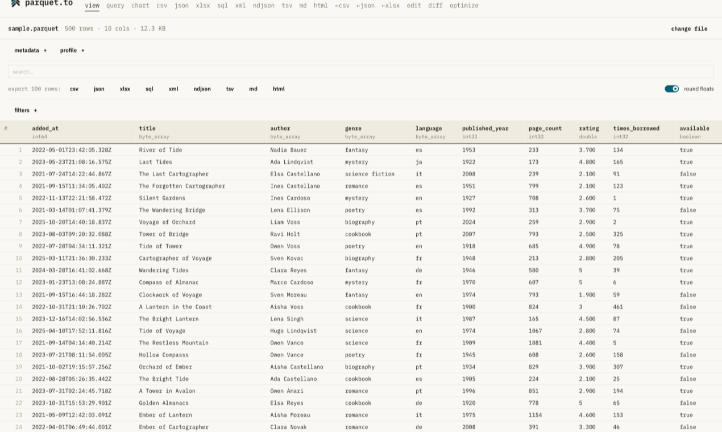Screen dimensions: 722x432
Task: Switch to the edit tab
Action: tap(414, 6)
